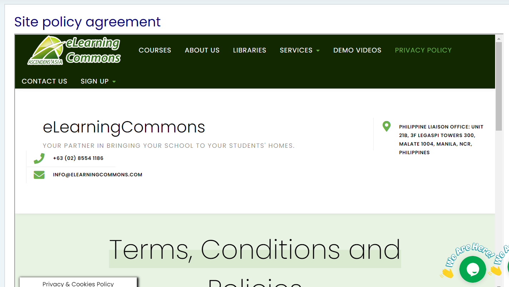Click the SERVICES chevron arrow
509x287 pixels.
pos(318,50)
